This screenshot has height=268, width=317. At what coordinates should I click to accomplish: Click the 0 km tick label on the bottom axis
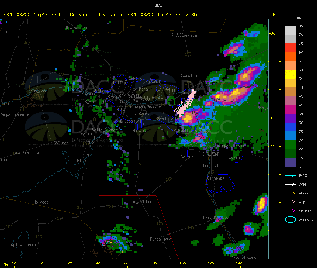pyautogui.click(x=42, y=263)
